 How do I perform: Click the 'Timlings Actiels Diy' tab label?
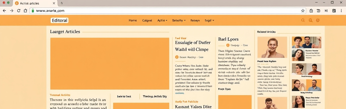[155, 97]
